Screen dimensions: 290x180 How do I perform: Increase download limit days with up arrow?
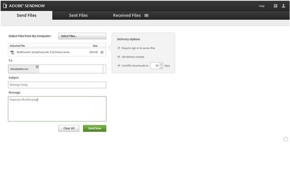pos(161,64)
